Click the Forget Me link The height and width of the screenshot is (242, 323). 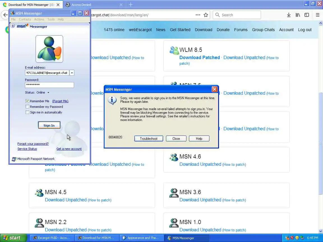(60, 101)
